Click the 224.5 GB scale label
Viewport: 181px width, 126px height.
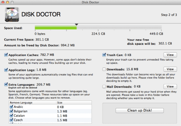(98, 34)
